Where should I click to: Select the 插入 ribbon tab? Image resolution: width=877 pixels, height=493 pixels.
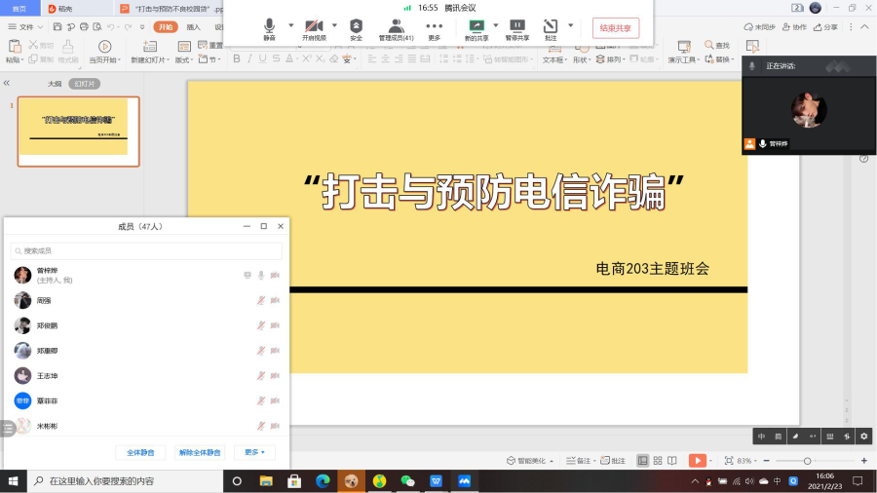[x=193, y=27]
